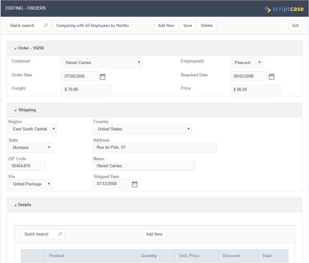Click the Required Date field 08/05/2008

(249, 76)
